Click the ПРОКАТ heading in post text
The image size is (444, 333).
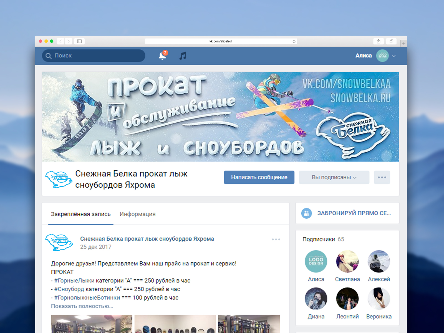click(x=62, y=272)
